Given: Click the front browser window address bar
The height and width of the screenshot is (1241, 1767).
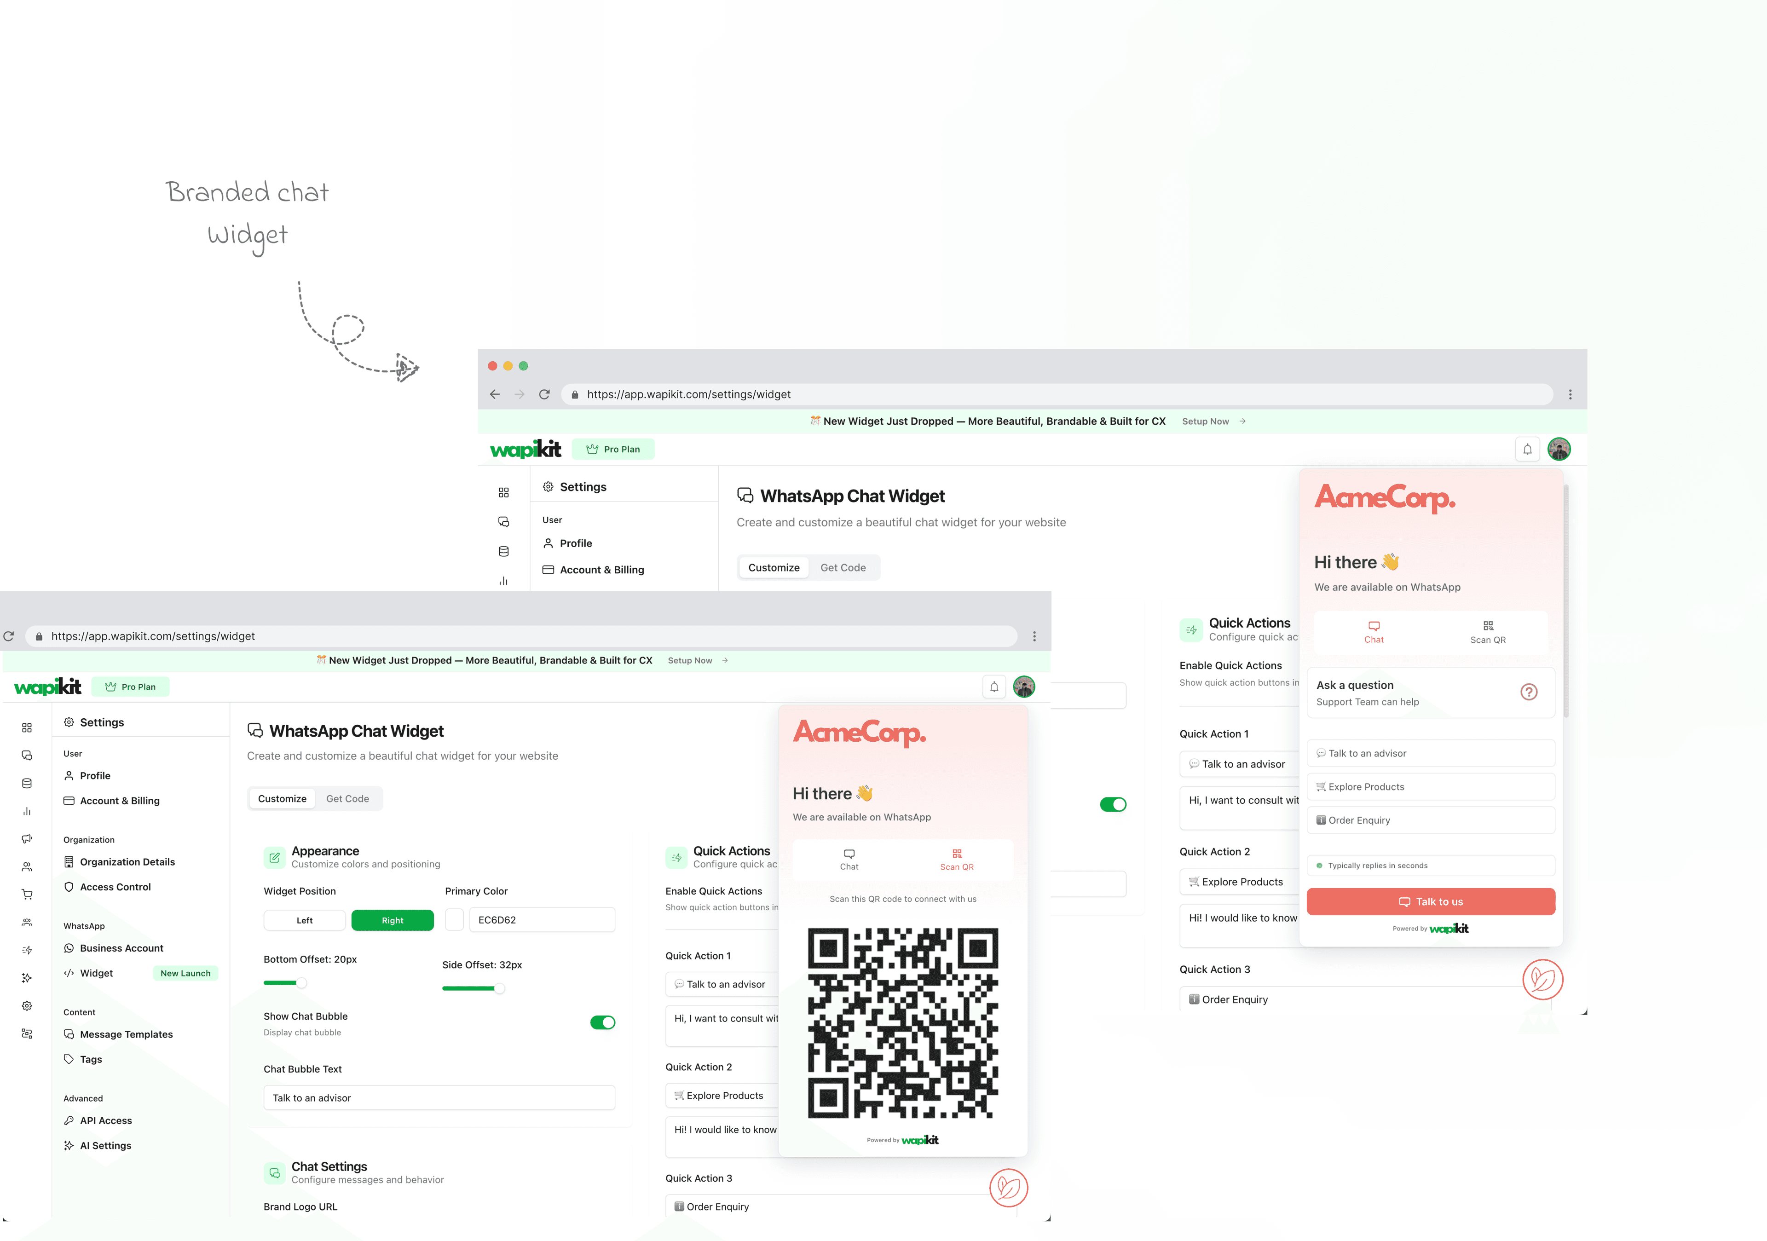Looking at the screenshot, I should coord(521,636).
